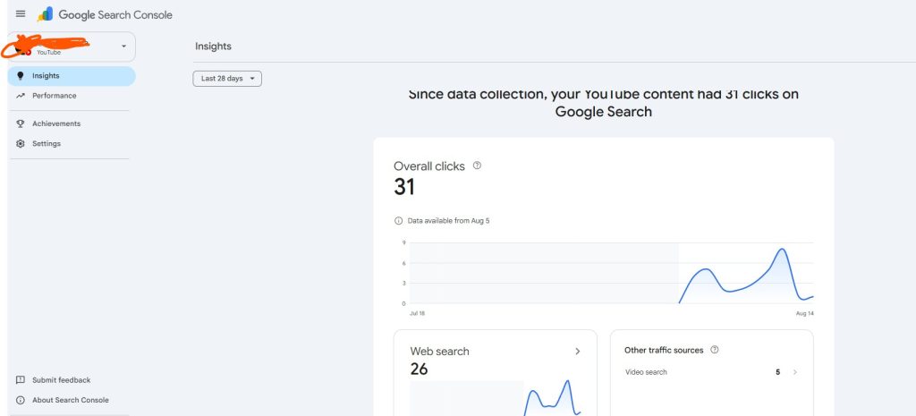Click the help icon beside Other traffic sources

pos(714,350)
